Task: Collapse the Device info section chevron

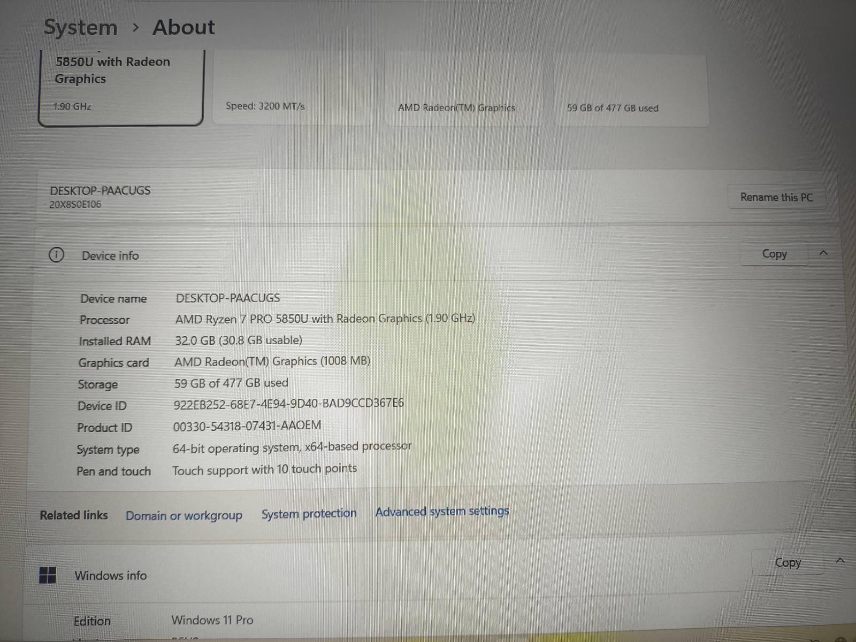Action: tap(823, 253)
